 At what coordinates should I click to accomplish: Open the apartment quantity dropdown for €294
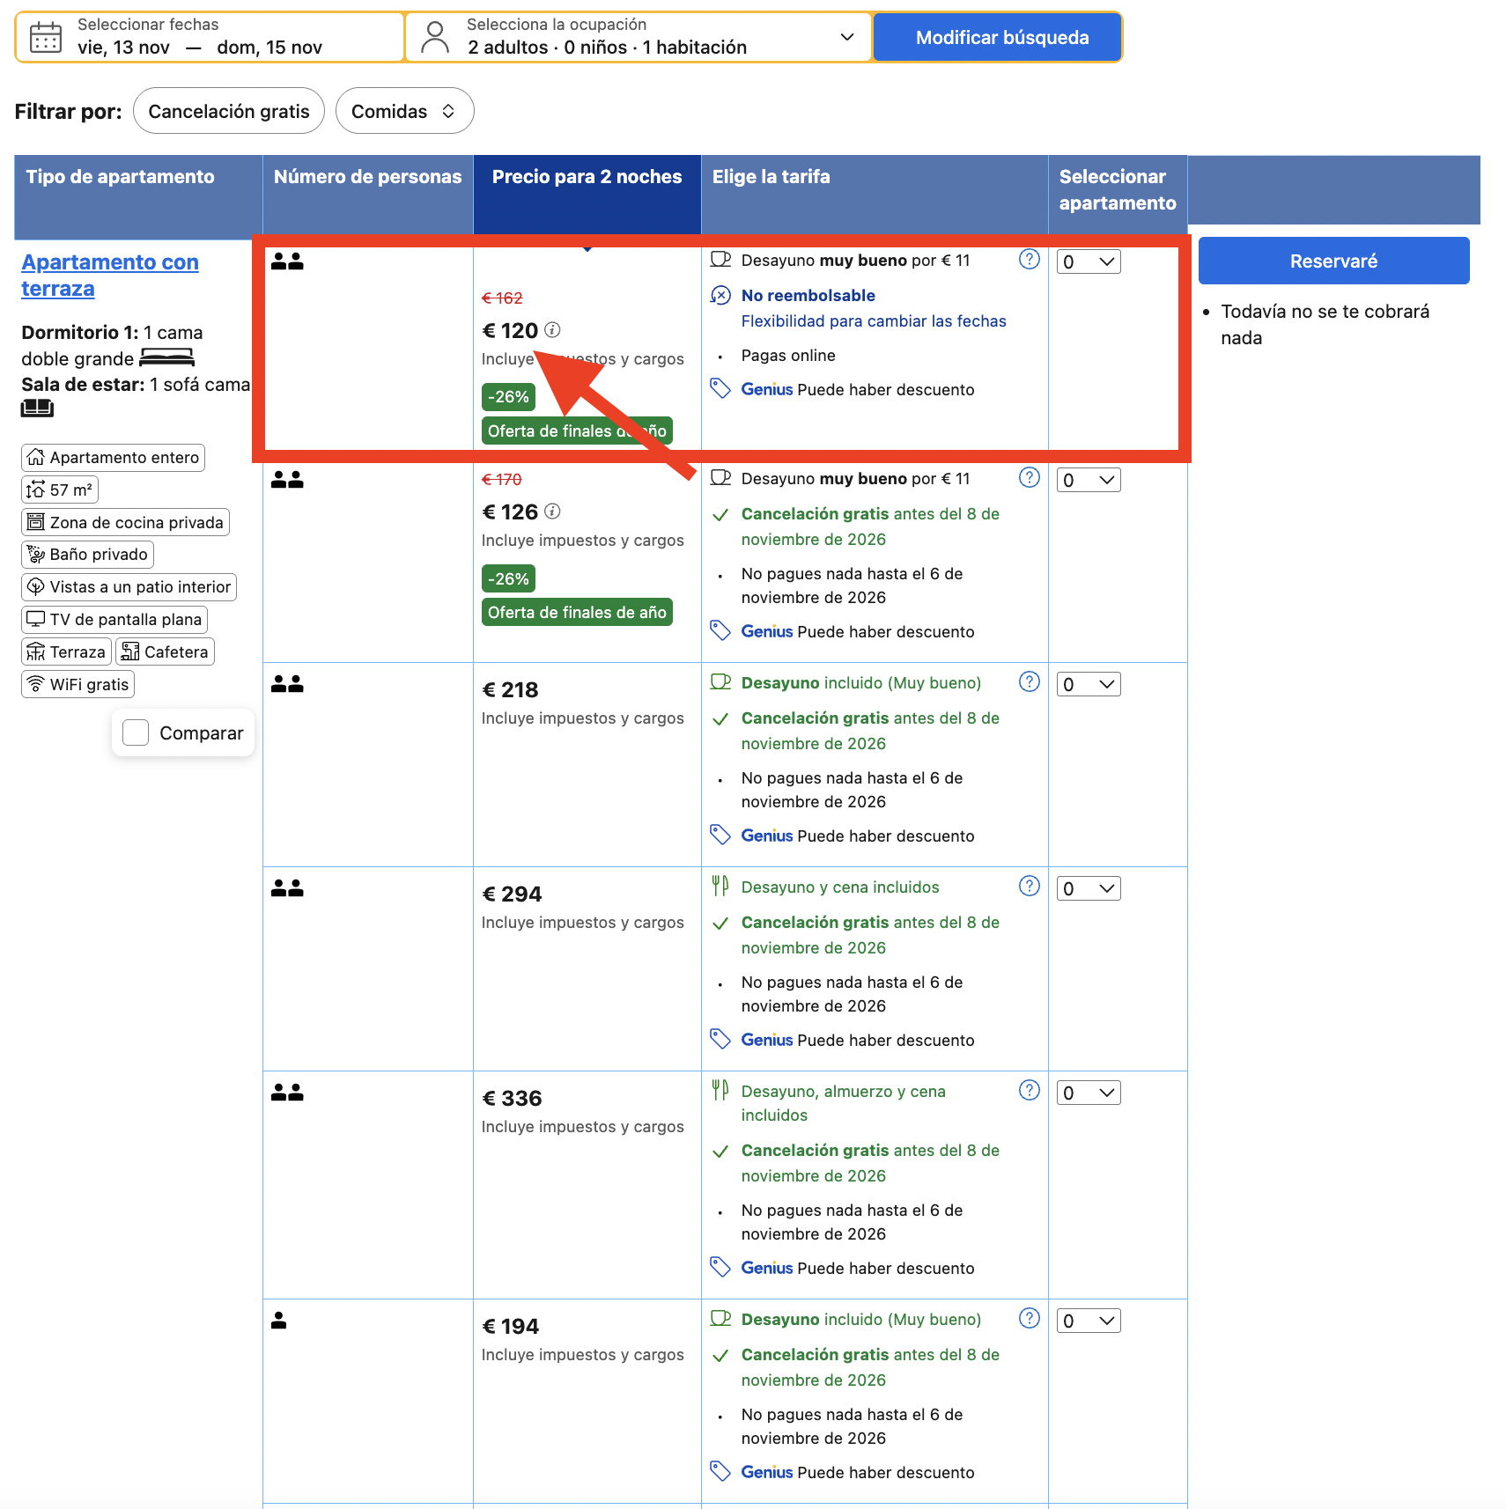tap(1089, 888)
